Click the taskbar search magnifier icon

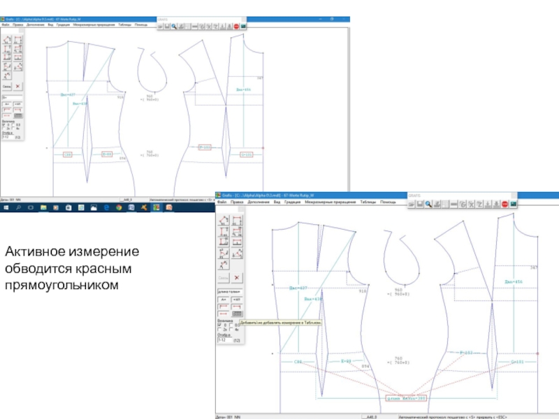(18, 207)
